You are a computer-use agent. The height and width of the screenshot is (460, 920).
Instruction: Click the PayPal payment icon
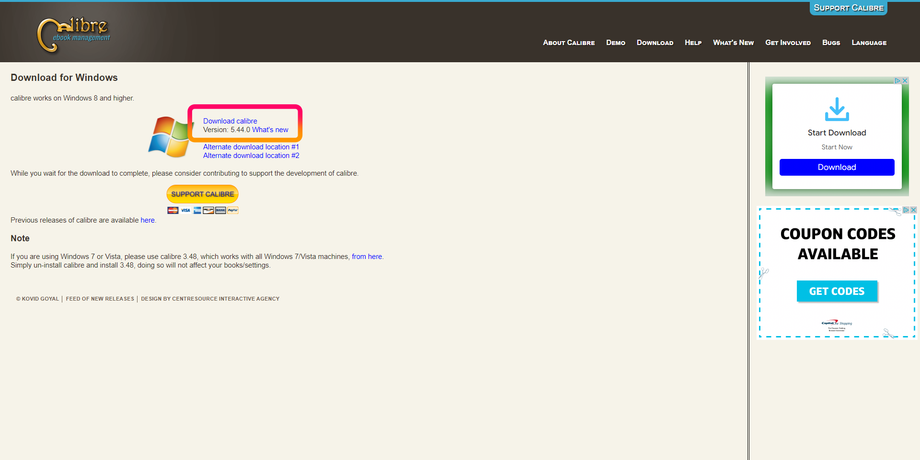point(233,210)
